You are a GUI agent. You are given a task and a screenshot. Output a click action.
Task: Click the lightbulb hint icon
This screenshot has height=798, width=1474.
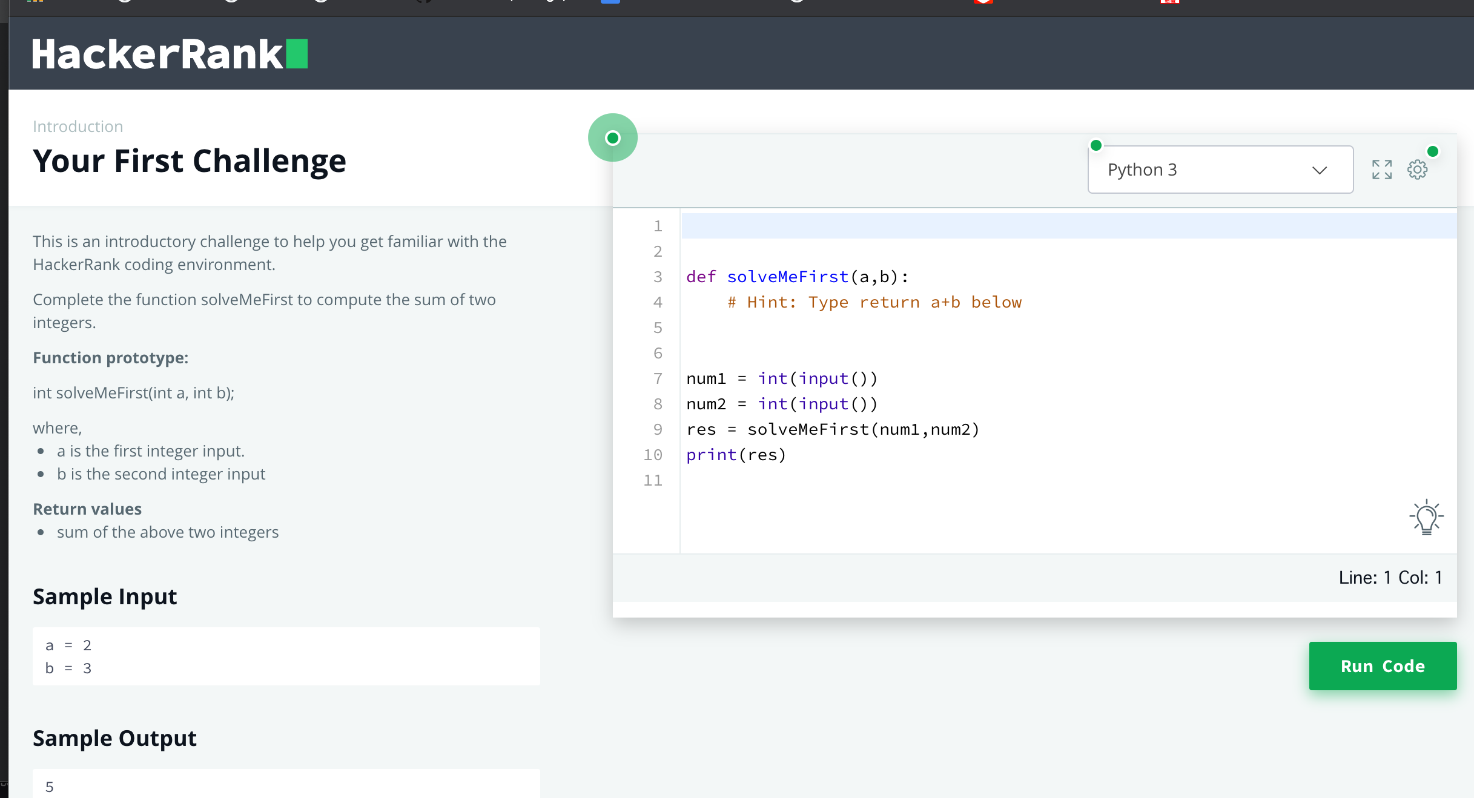1426,518
